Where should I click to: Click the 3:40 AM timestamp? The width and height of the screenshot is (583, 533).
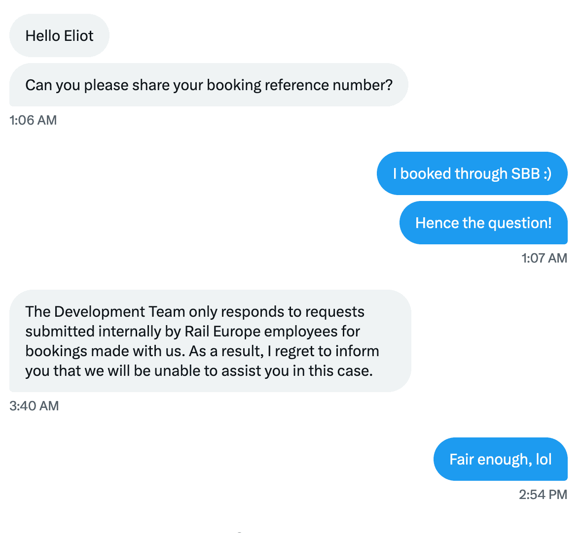pyautogui.click(x=34, y=406)
